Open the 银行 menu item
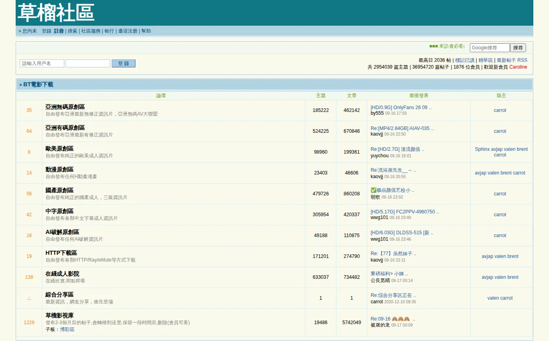The width and height of the screenshot is (549, 341). click(109, 31)
